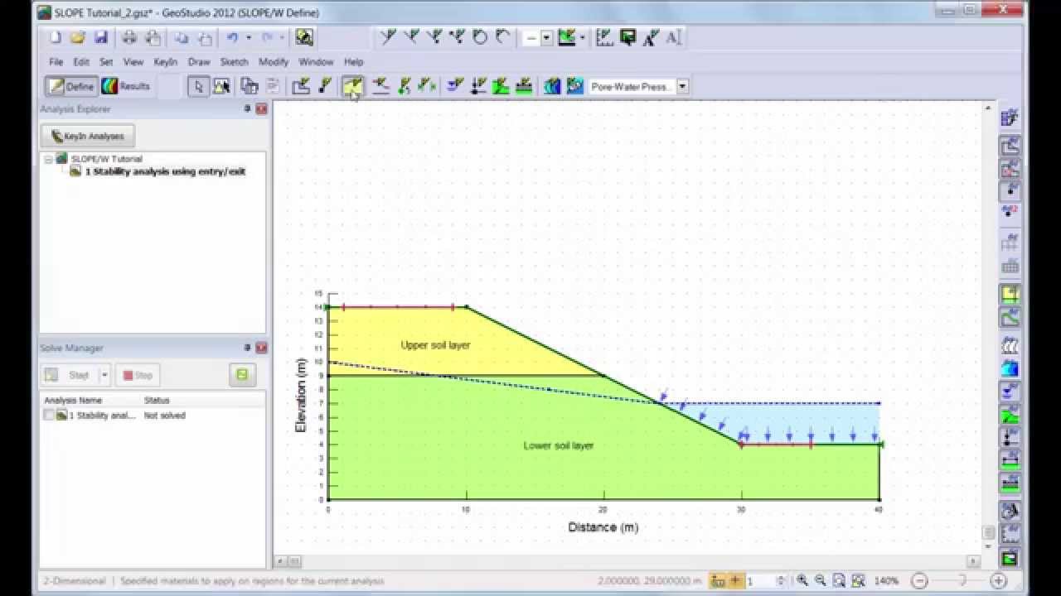This screenshot has height=596, width=1061.
Task: Open the Start button dropdown arrow
Action: (104, 375)
